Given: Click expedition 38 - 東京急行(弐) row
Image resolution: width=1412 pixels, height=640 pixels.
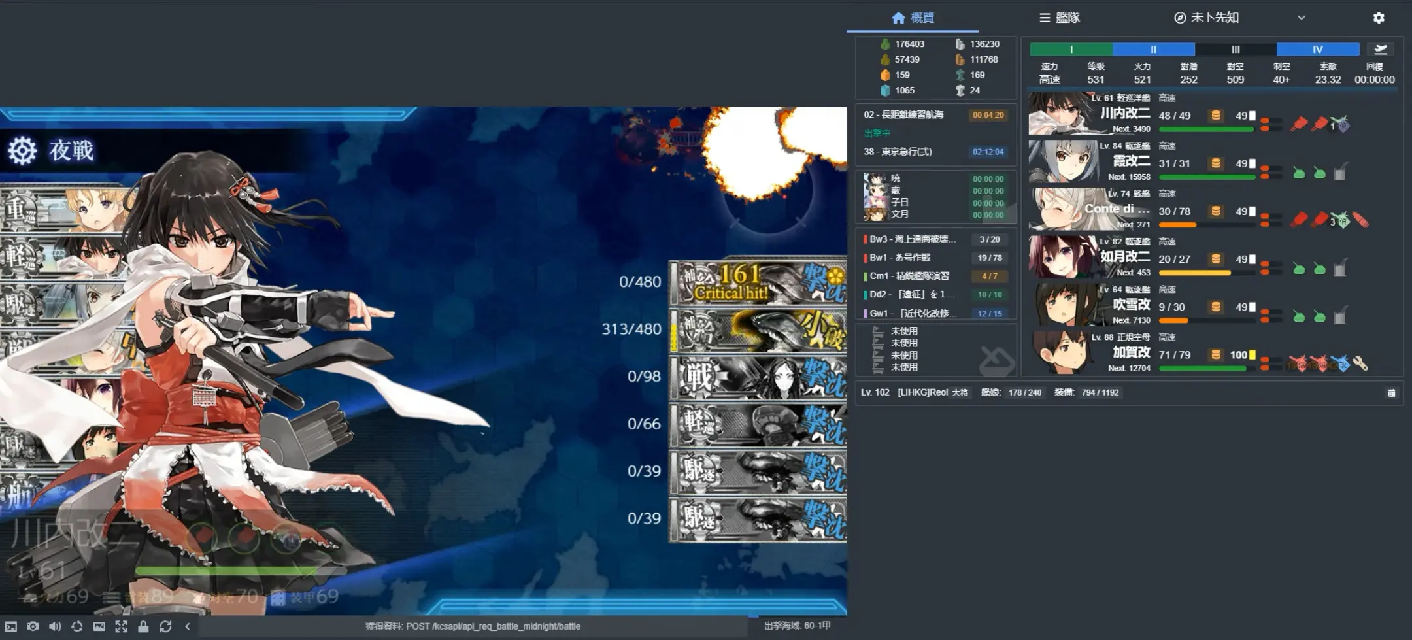Looking at the screenshot, I should pyautogui.click(x=935, y=152).
